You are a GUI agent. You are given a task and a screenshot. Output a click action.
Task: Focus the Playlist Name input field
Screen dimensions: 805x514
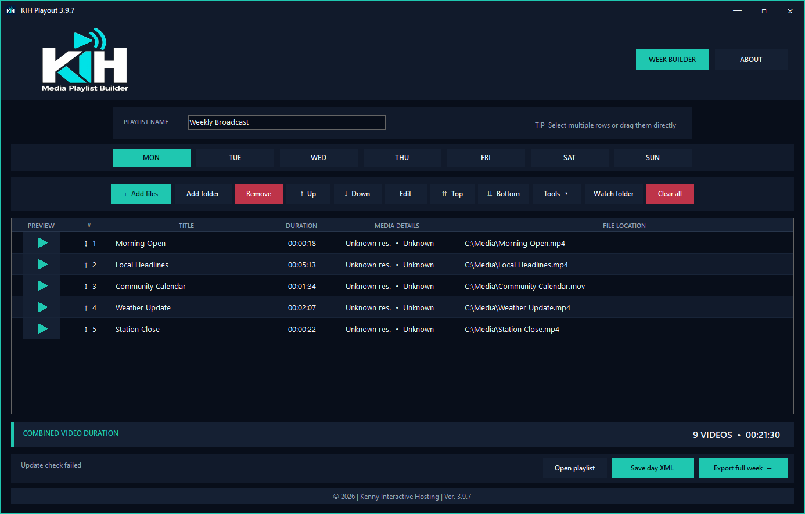coord(287,122)
